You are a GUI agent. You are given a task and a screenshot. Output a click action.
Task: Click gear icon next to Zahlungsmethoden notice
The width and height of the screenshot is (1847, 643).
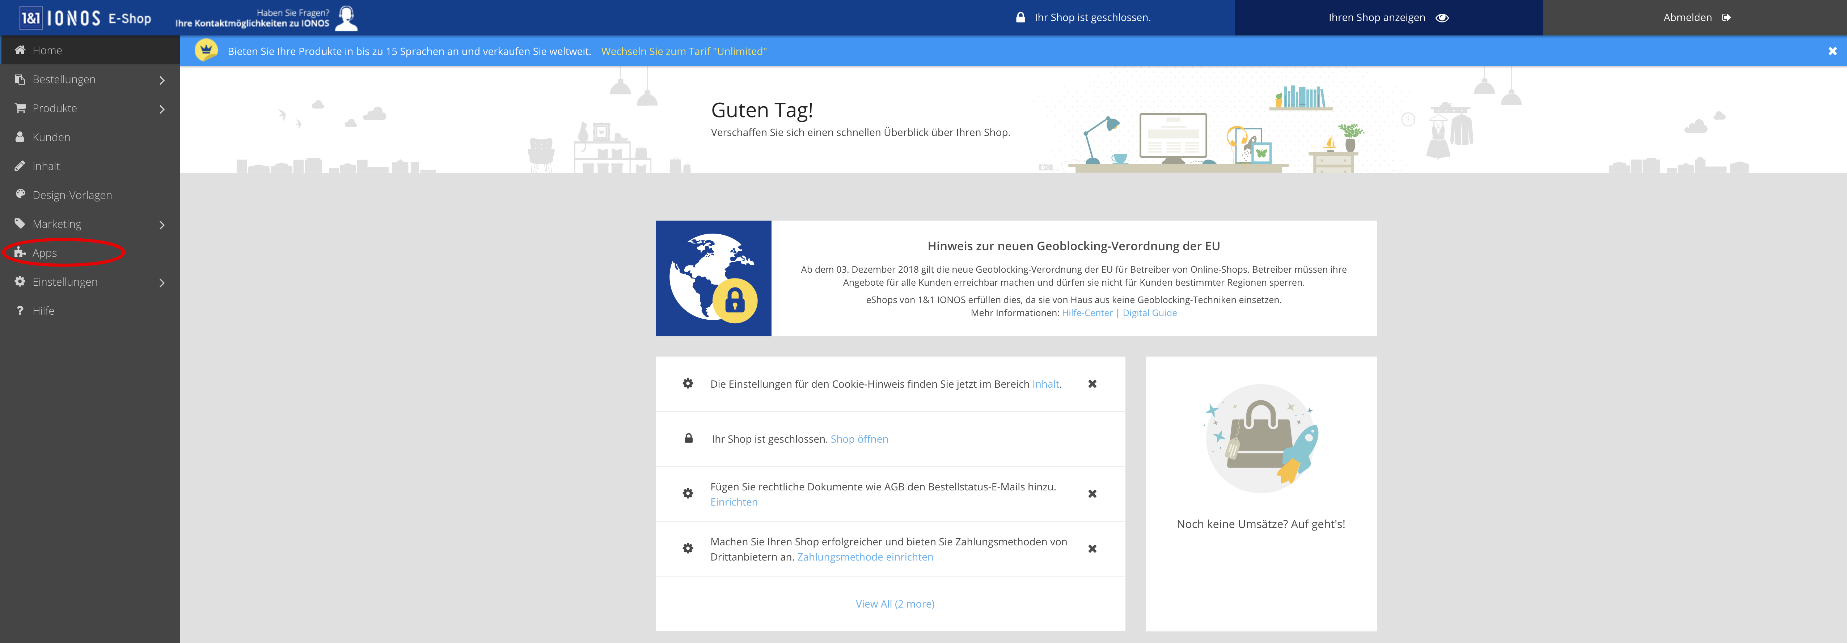pos(688,548)
